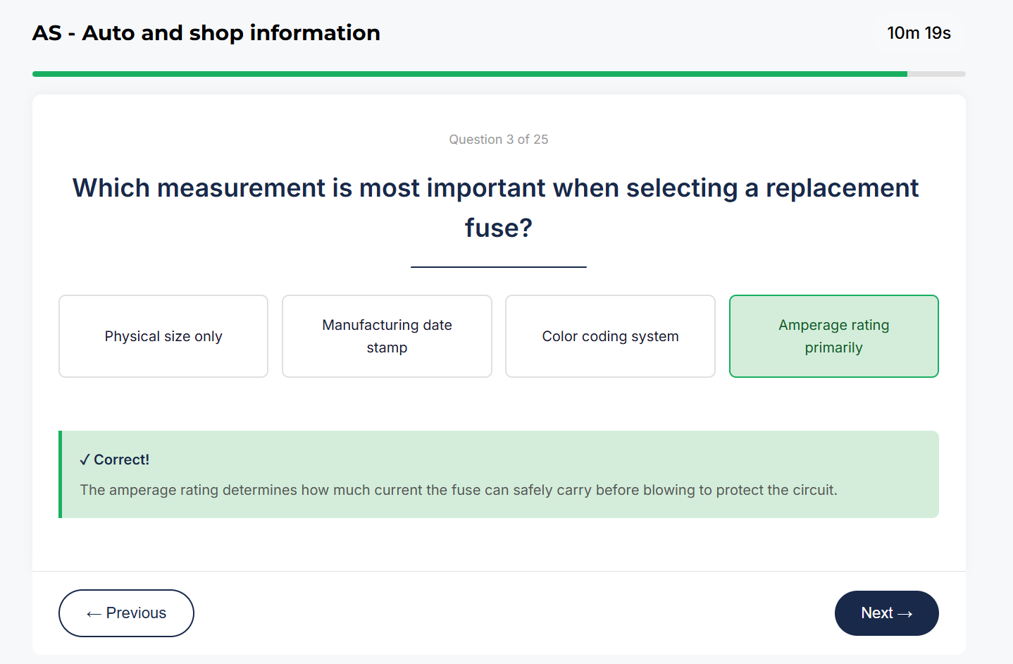The image size is (1013, 664).
Task: Click the highlighted correct answer card
Action: tap(833, 336)
